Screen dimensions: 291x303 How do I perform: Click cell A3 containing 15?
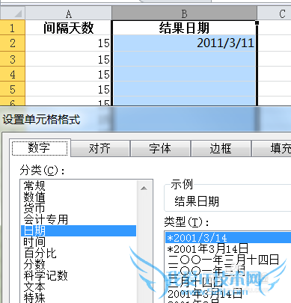(x=68, y=59)
